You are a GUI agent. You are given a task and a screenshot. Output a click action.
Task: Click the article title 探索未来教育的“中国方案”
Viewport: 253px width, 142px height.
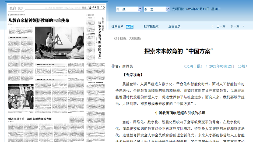(x=179, y=51)
